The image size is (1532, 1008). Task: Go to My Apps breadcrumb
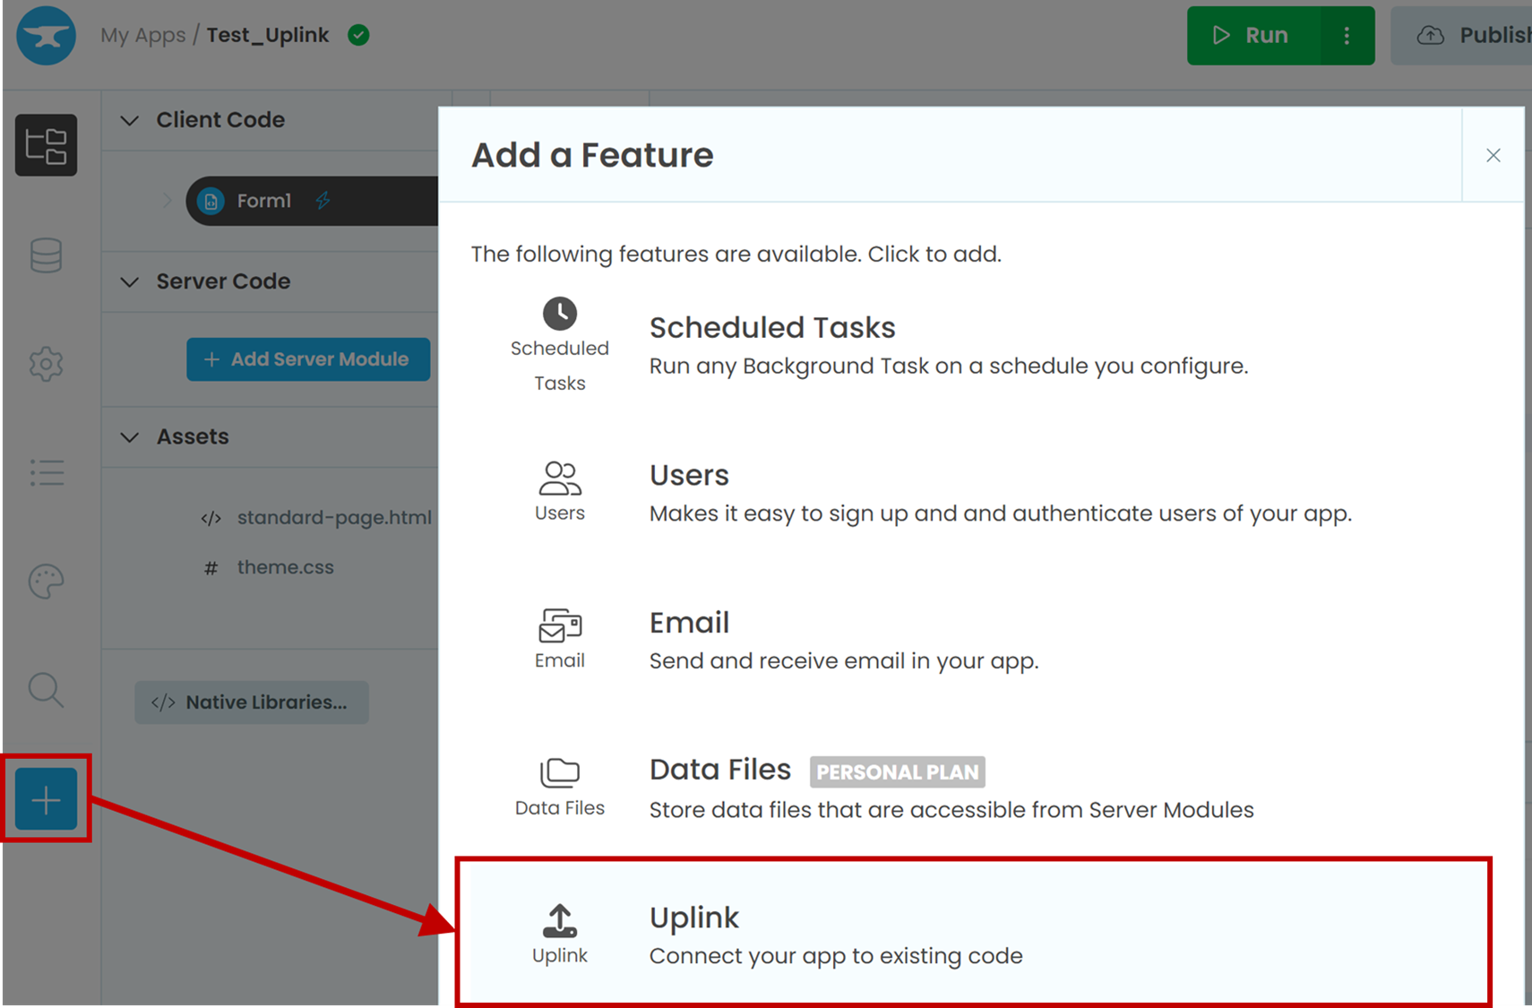pos(143,35)
